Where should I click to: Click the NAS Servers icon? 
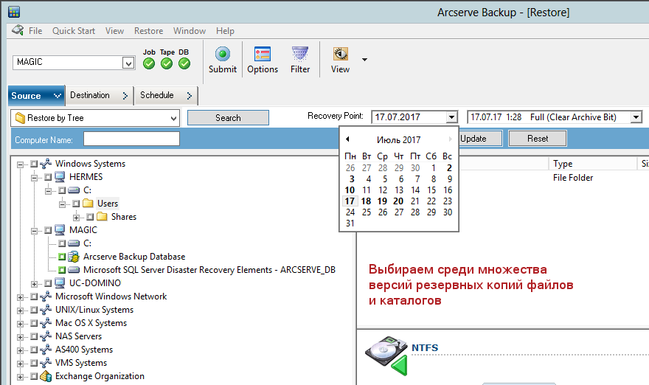(x=46, y=336)
